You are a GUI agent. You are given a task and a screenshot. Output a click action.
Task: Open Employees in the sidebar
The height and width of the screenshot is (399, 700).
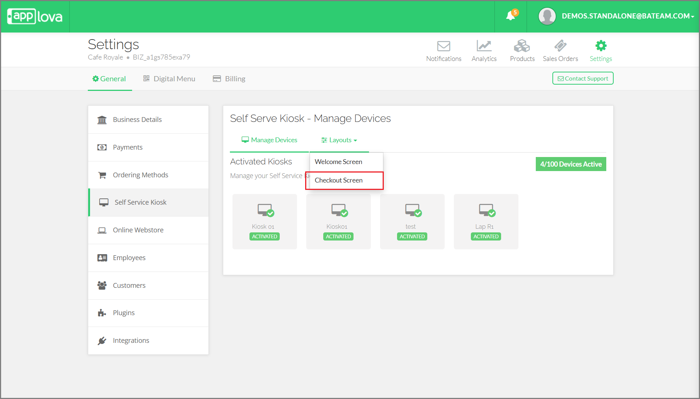148,258
